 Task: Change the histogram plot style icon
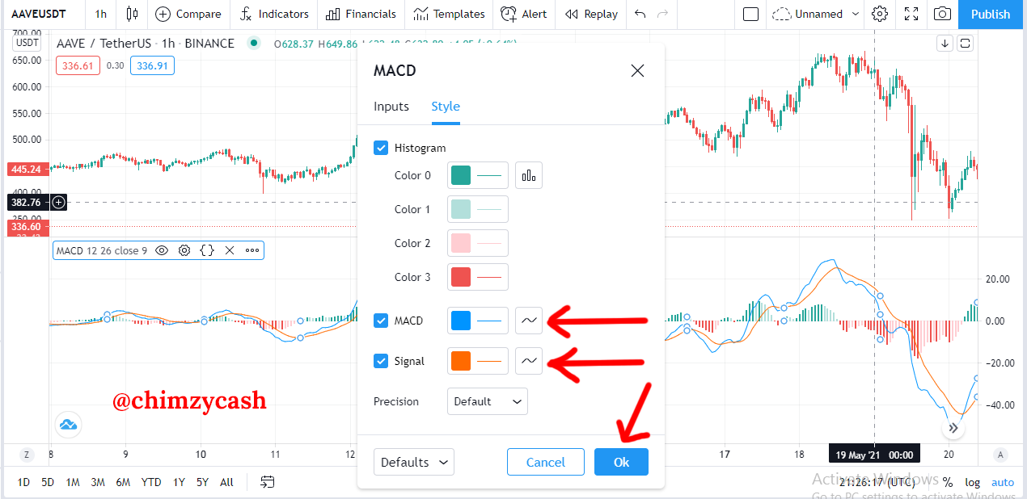[529, 175]
